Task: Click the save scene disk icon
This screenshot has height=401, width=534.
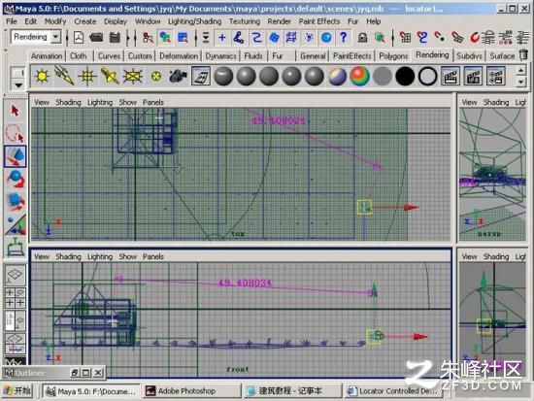Action: (x=116, y=37)
